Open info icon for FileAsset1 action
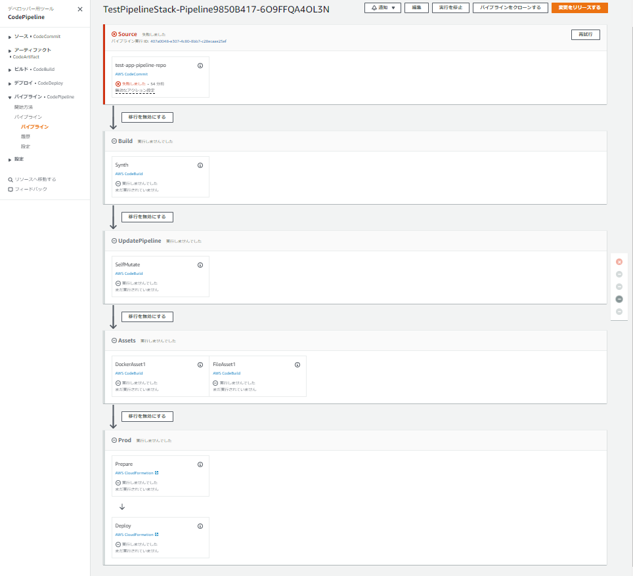The height and width of the screenshot is (576, 633). click(297, 365)
